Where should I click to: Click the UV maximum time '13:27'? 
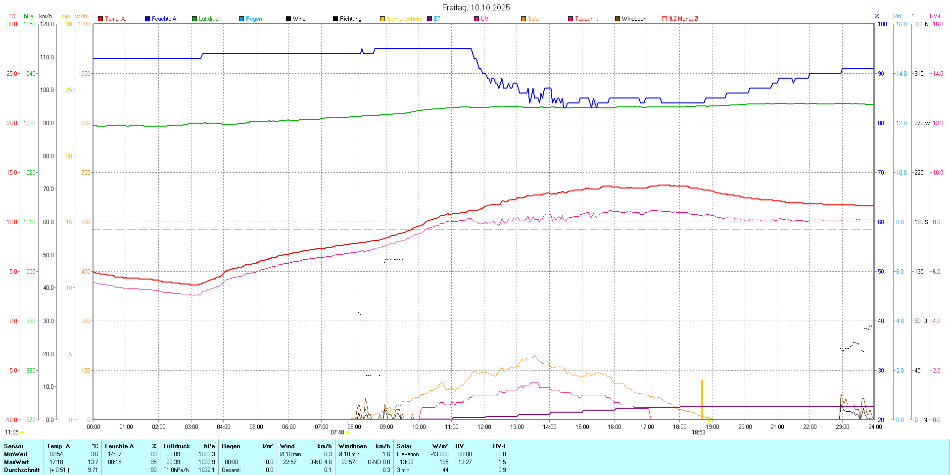pos(465,462)
